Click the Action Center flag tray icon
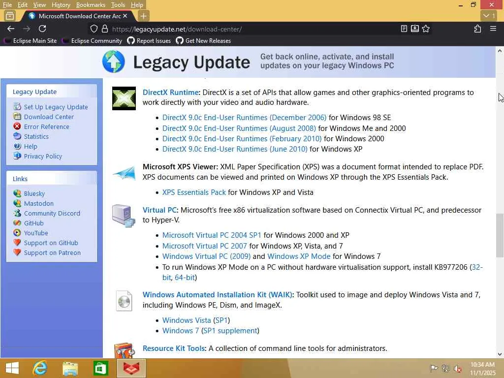The image size is (504, 378). coord(434,368)
